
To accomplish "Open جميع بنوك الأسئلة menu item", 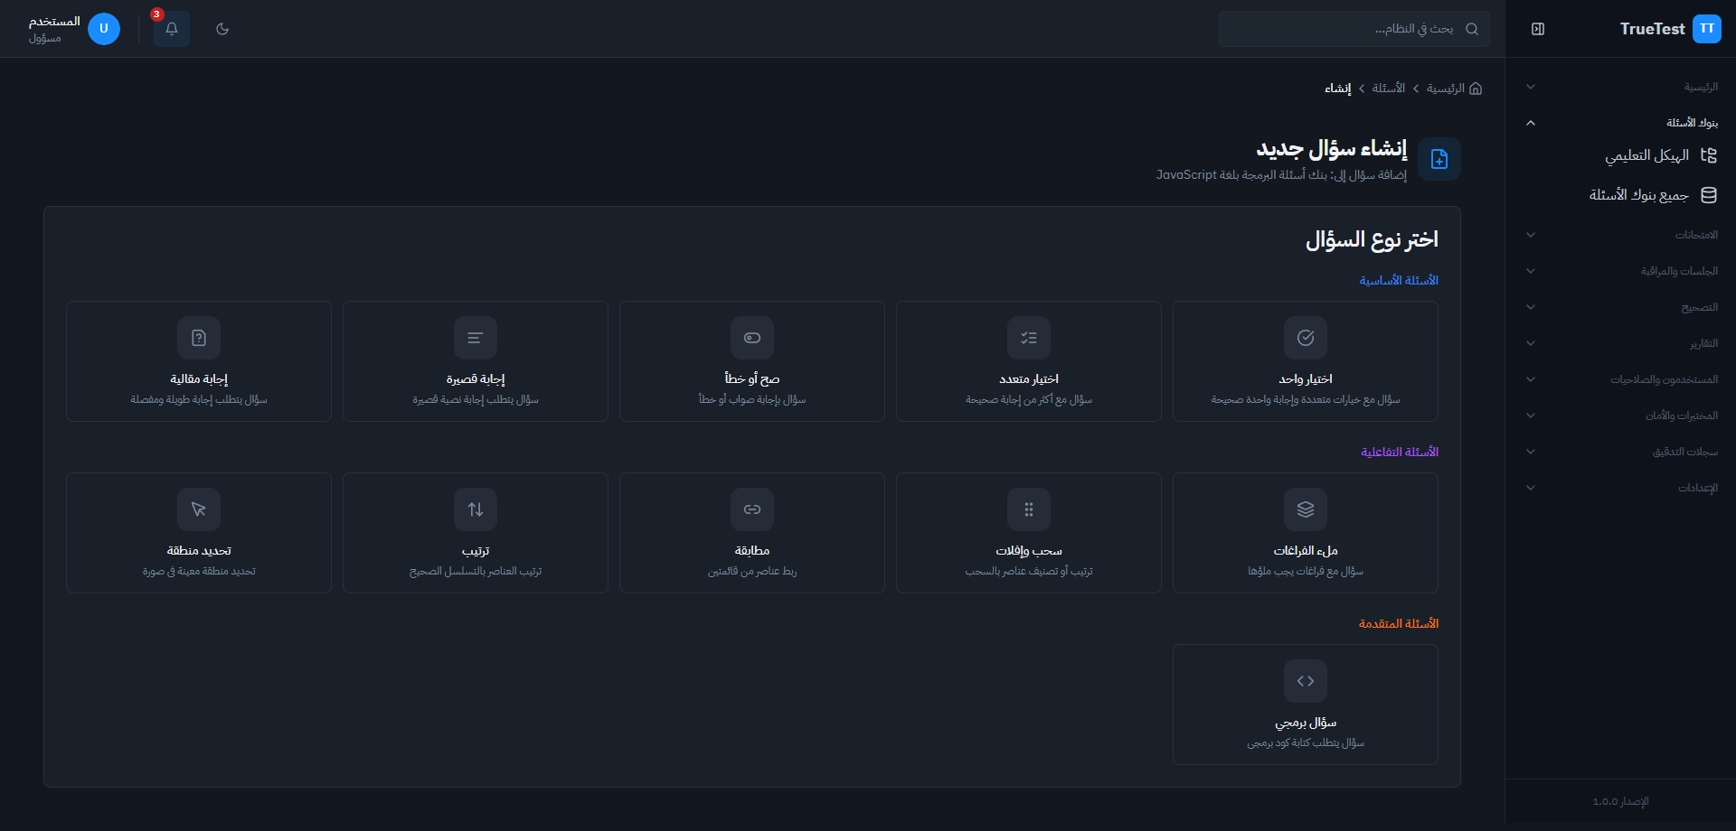I will (1639, 195).
